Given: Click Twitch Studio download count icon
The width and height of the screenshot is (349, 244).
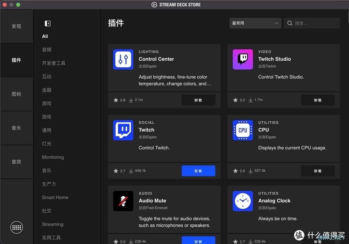Looking at the screenshot, I should [250, 100].
